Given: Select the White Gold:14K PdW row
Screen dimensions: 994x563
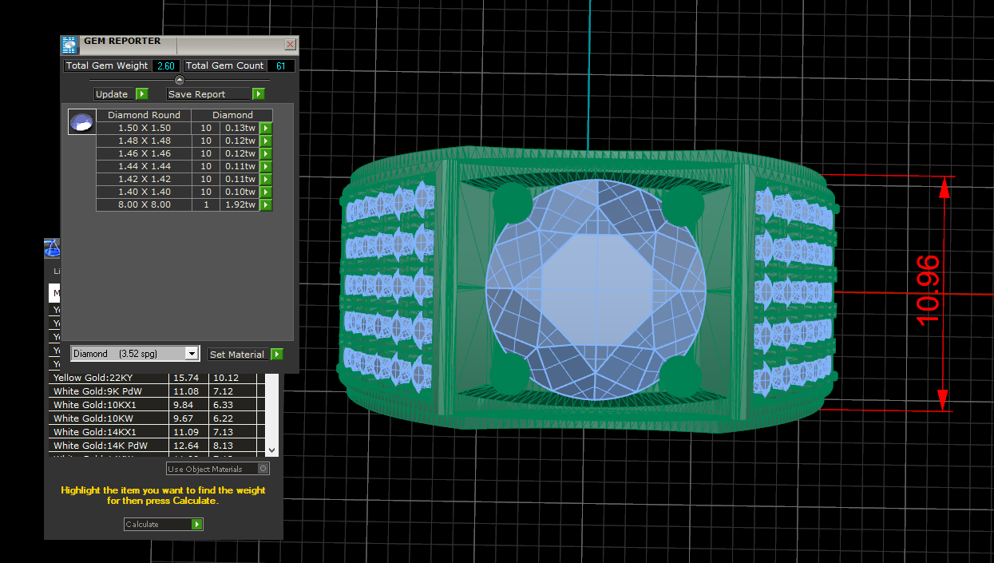Looking at the screenshot, I should pos(109,446).
